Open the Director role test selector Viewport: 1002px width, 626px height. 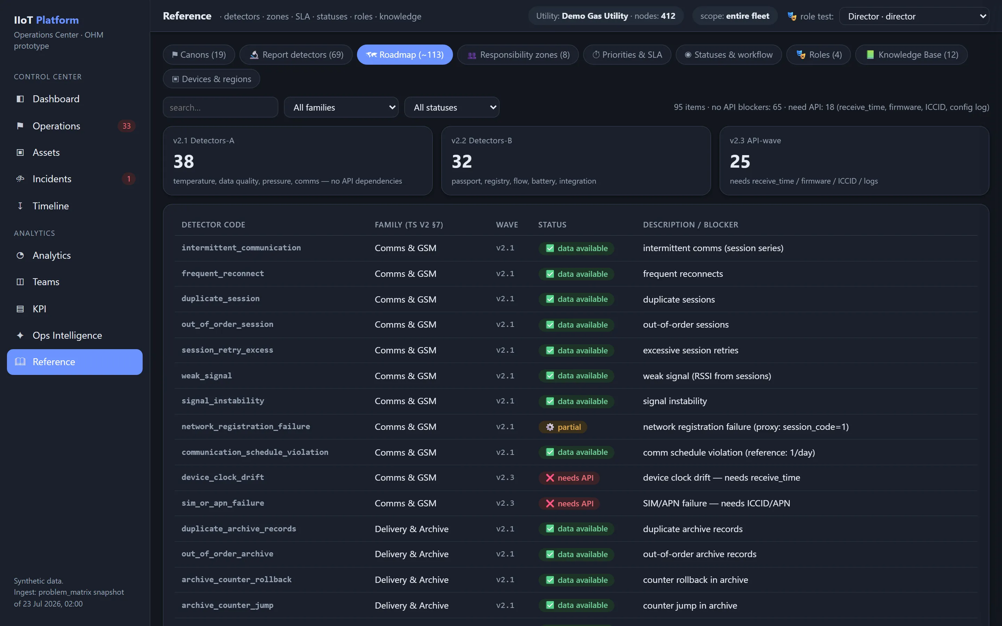pos(914,16)
